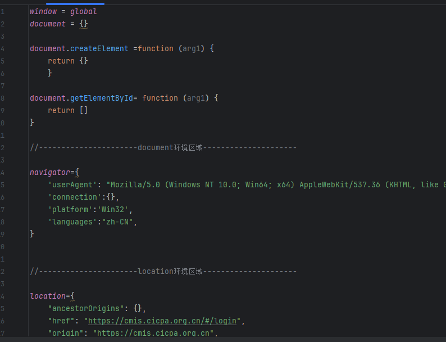Click the active editor tab indicator at top
Viewport: 446px width, 342px height.
[75, 4]
